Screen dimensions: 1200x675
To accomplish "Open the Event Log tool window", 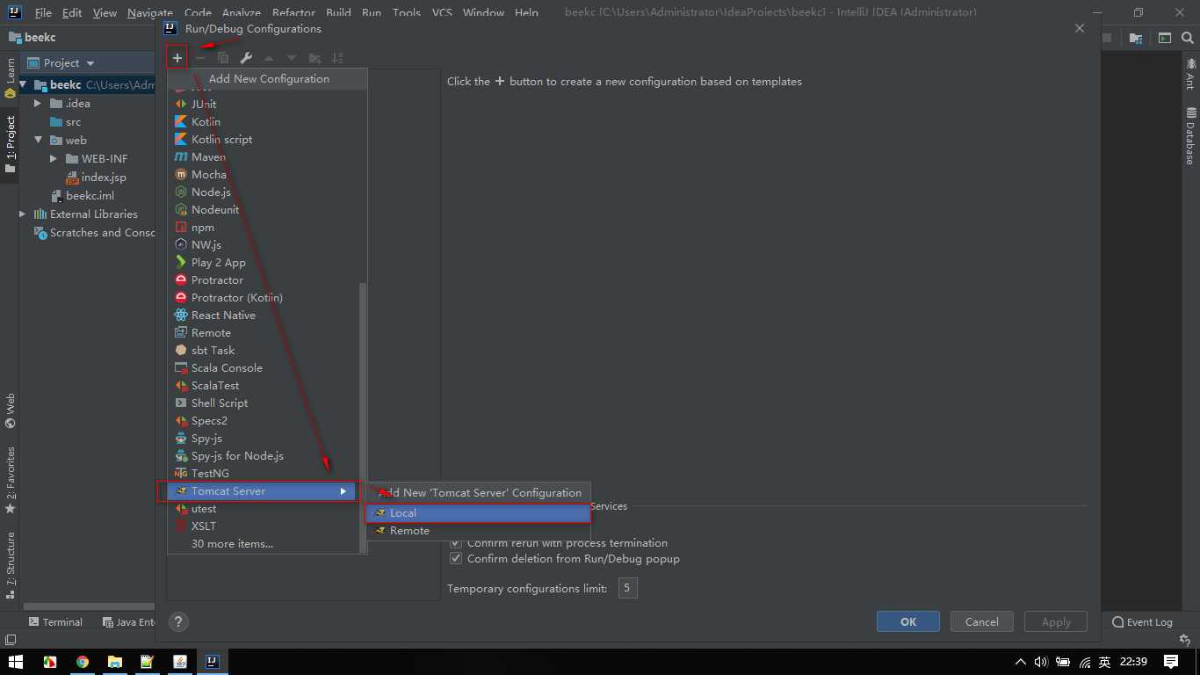I will (1142, 621).
